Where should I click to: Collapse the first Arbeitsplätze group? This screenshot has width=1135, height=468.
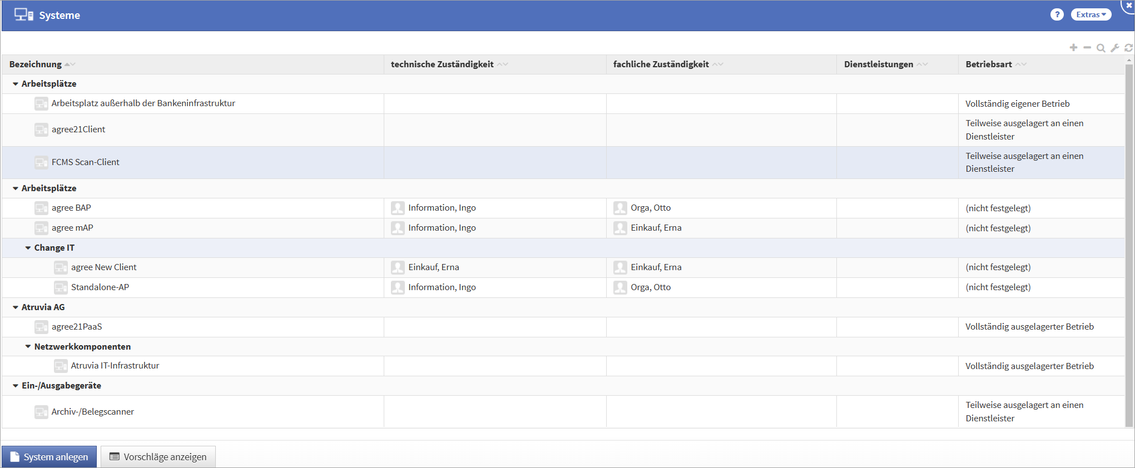[16, 84]
